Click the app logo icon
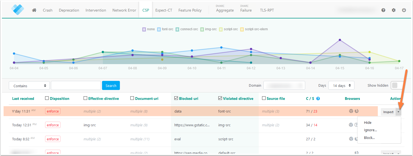 pyautogui.click(x=18, y=9)
